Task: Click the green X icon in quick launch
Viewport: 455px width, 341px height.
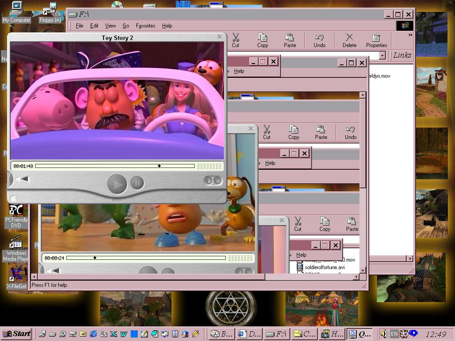Action: click(x=113, y=334)
